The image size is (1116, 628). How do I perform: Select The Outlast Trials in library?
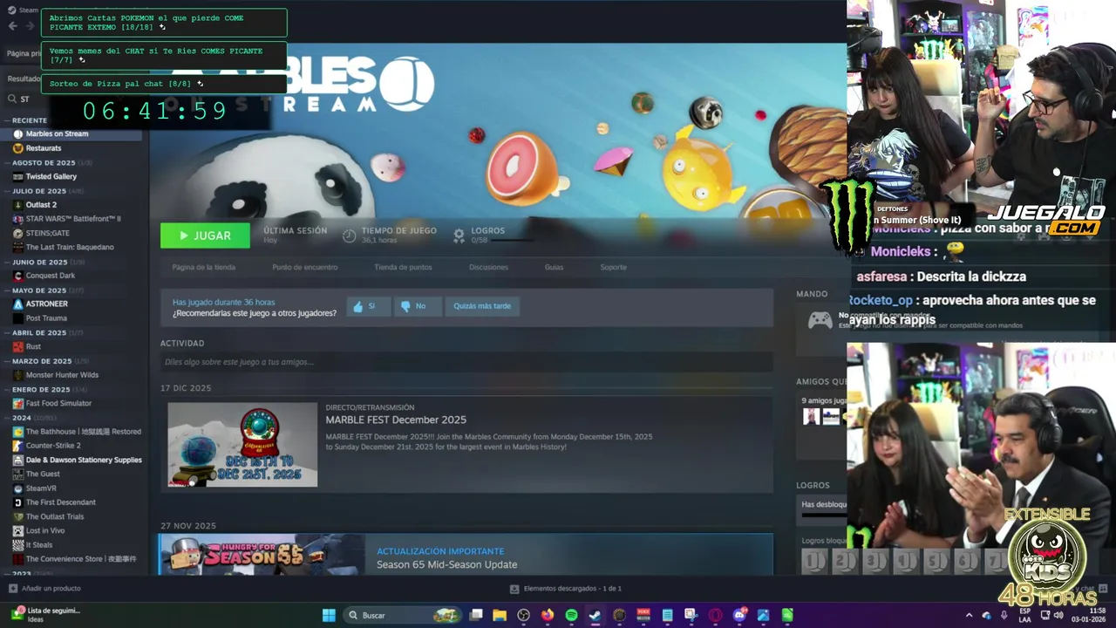(x=55, y=516)
